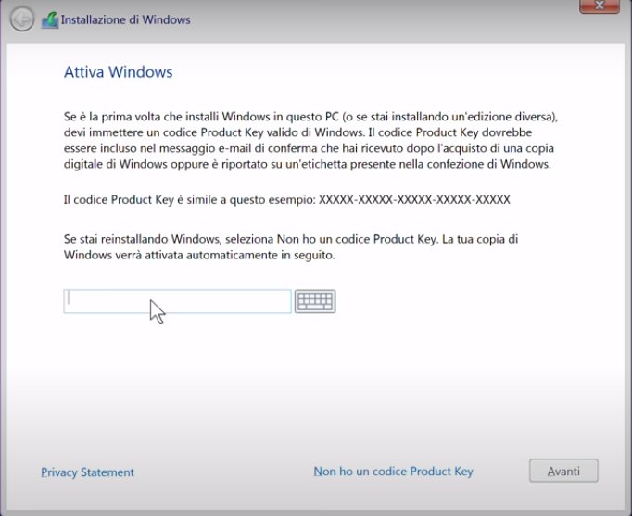The image size is (632, 516).
Task: Close the Windows installation dialog
Action: (x=600, y=6)
